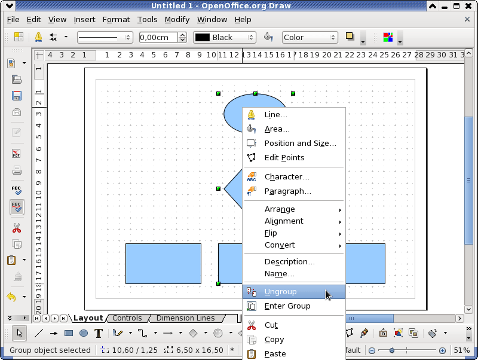Click the Document as E-mail icon
This screenshot has height=360, width=478.
pos(17,112)
